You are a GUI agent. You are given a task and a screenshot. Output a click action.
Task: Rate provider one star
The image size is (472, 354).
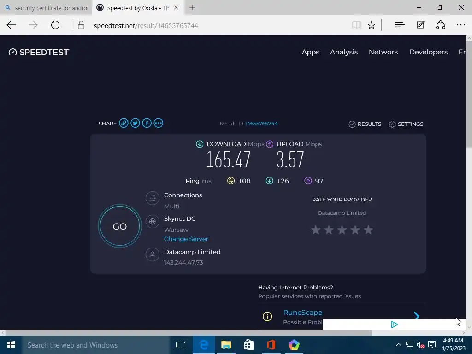pyautogui.click(x=315, y=230)
